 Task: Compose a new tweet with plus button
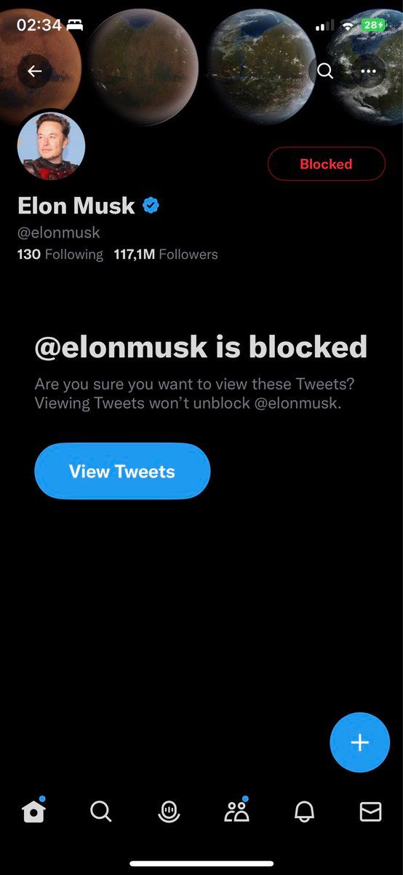360,742
